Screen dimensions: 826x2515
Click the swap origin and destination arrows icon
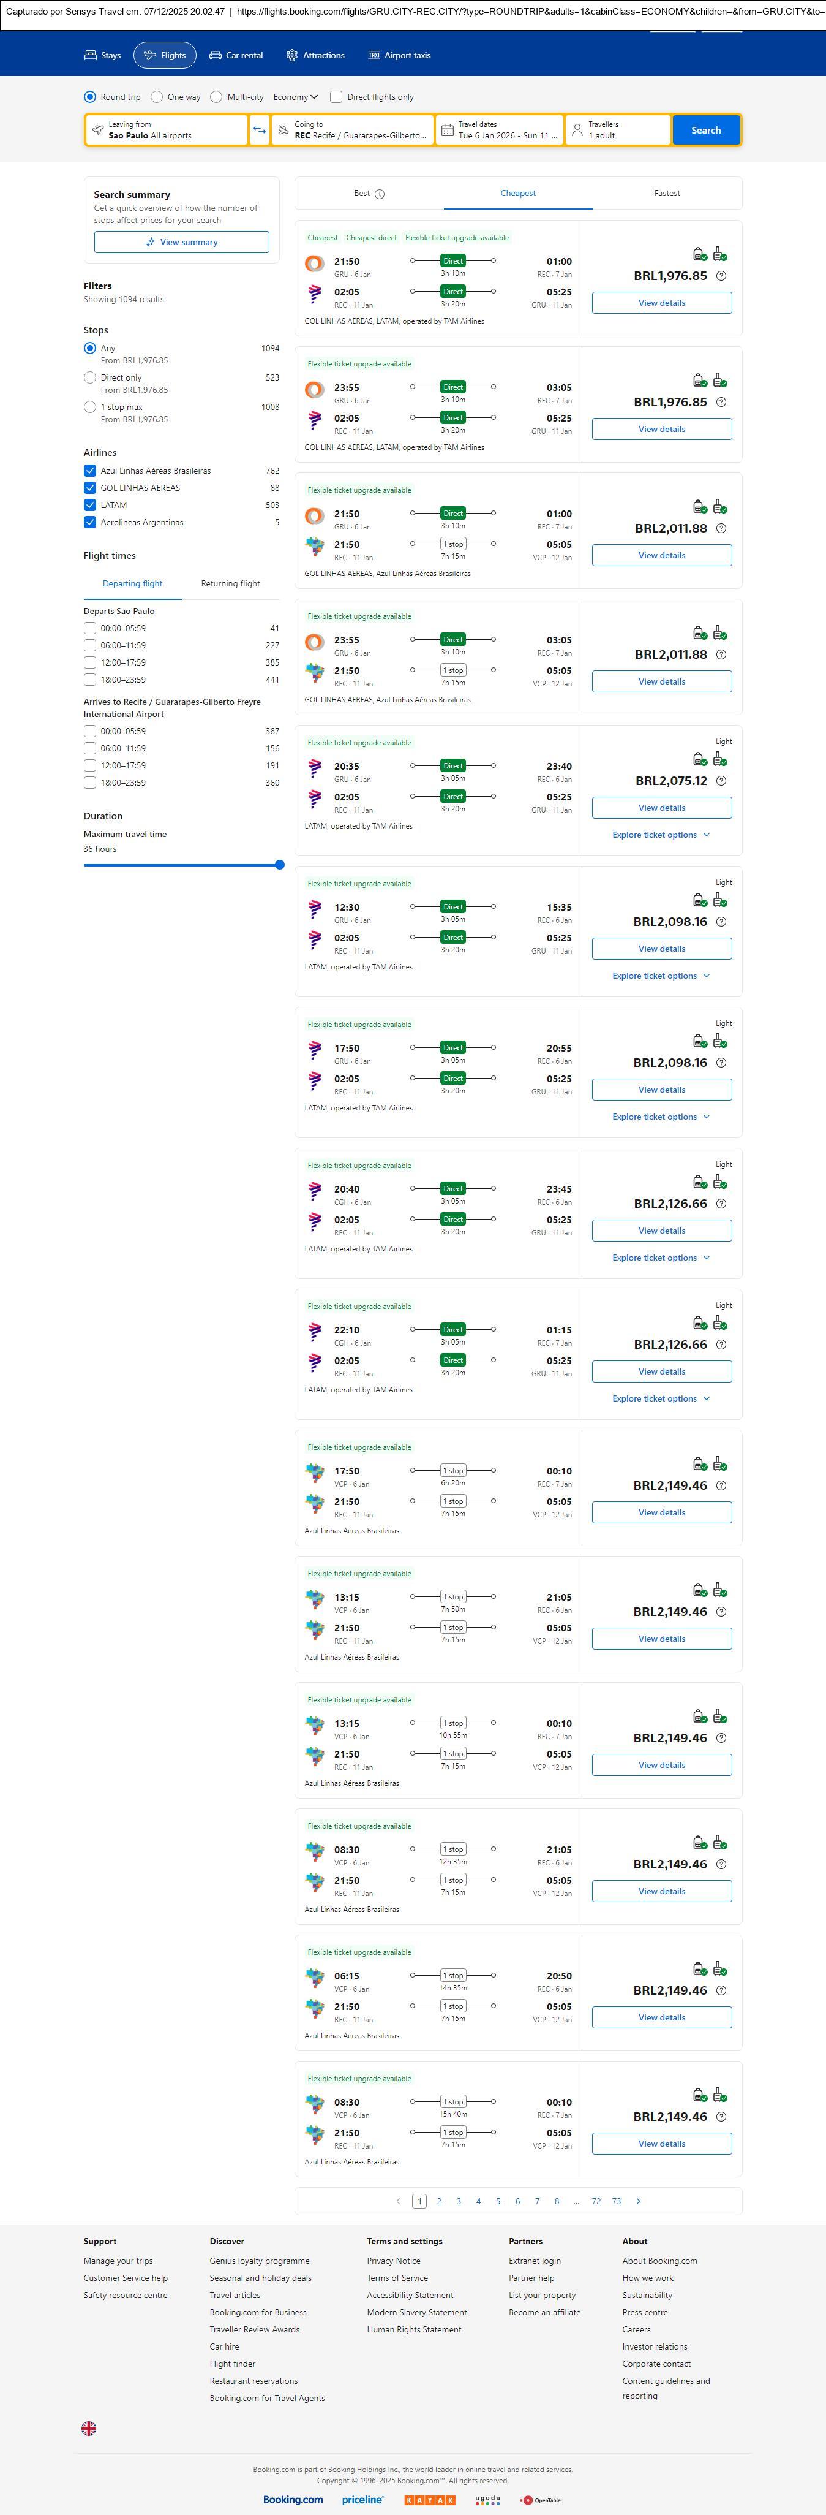click(x=260, y=130)
